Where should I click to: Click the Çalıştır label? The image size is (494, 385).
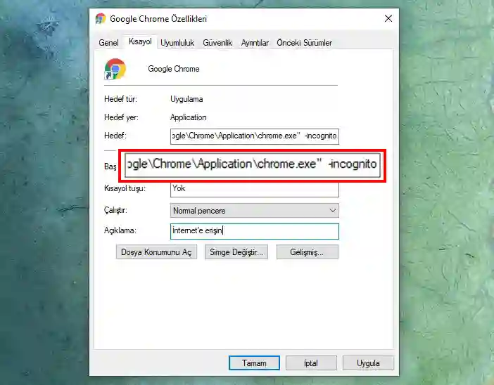point(115,210)
